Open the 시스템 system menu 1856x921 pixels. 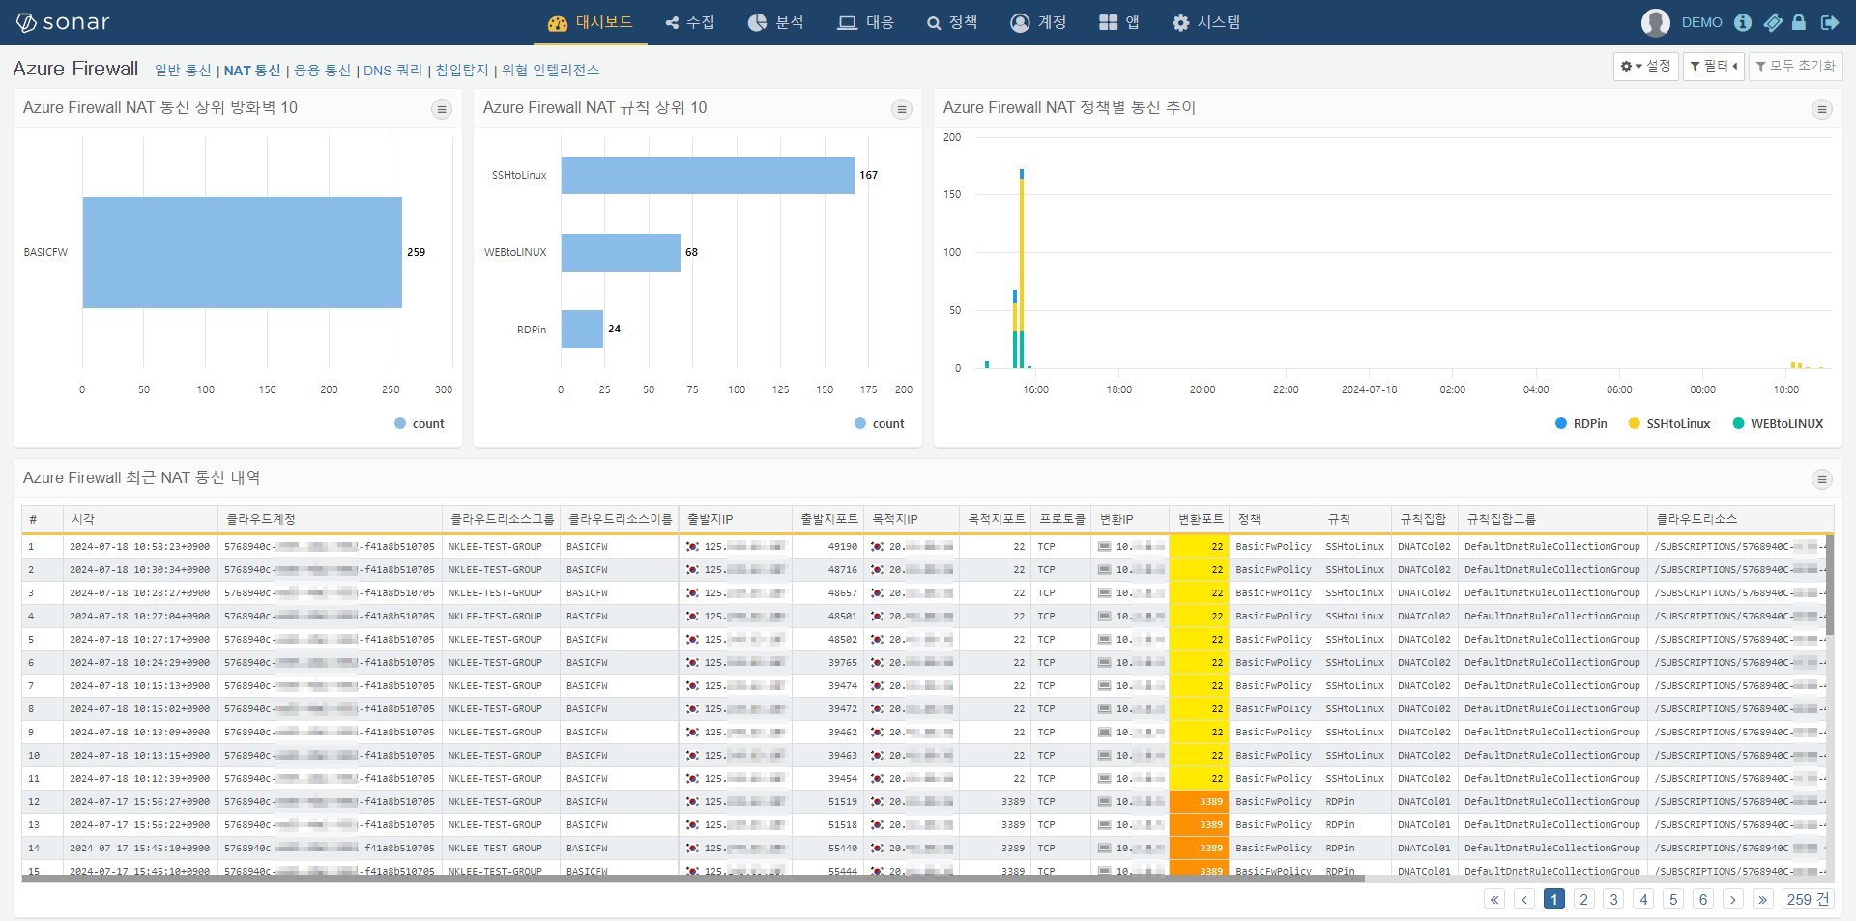(x=1206, y=22)
